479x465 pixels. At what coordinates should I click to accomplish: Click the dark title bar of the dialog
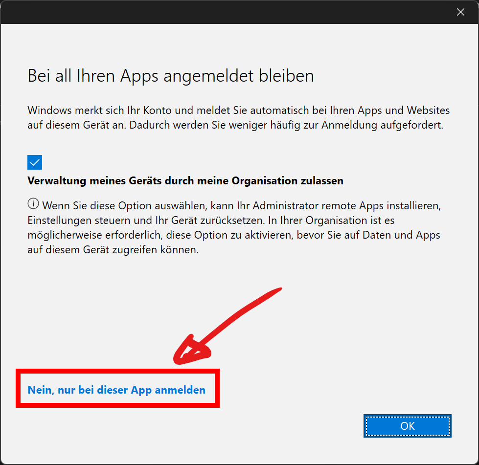[220, 12]
